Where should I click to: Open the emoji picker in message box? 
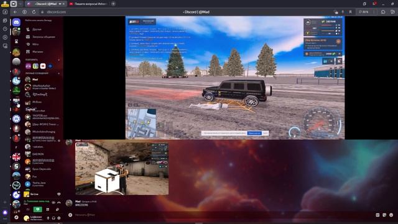coord(391,215)
